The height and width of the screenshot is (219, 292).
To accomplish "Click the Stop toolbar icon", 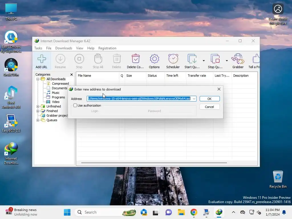I will pos(79,61).
